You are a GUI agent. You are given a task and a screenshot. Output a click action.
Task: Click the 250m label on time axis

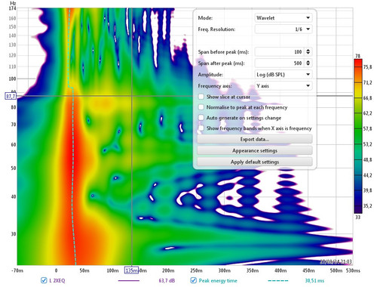pos(196,270)
